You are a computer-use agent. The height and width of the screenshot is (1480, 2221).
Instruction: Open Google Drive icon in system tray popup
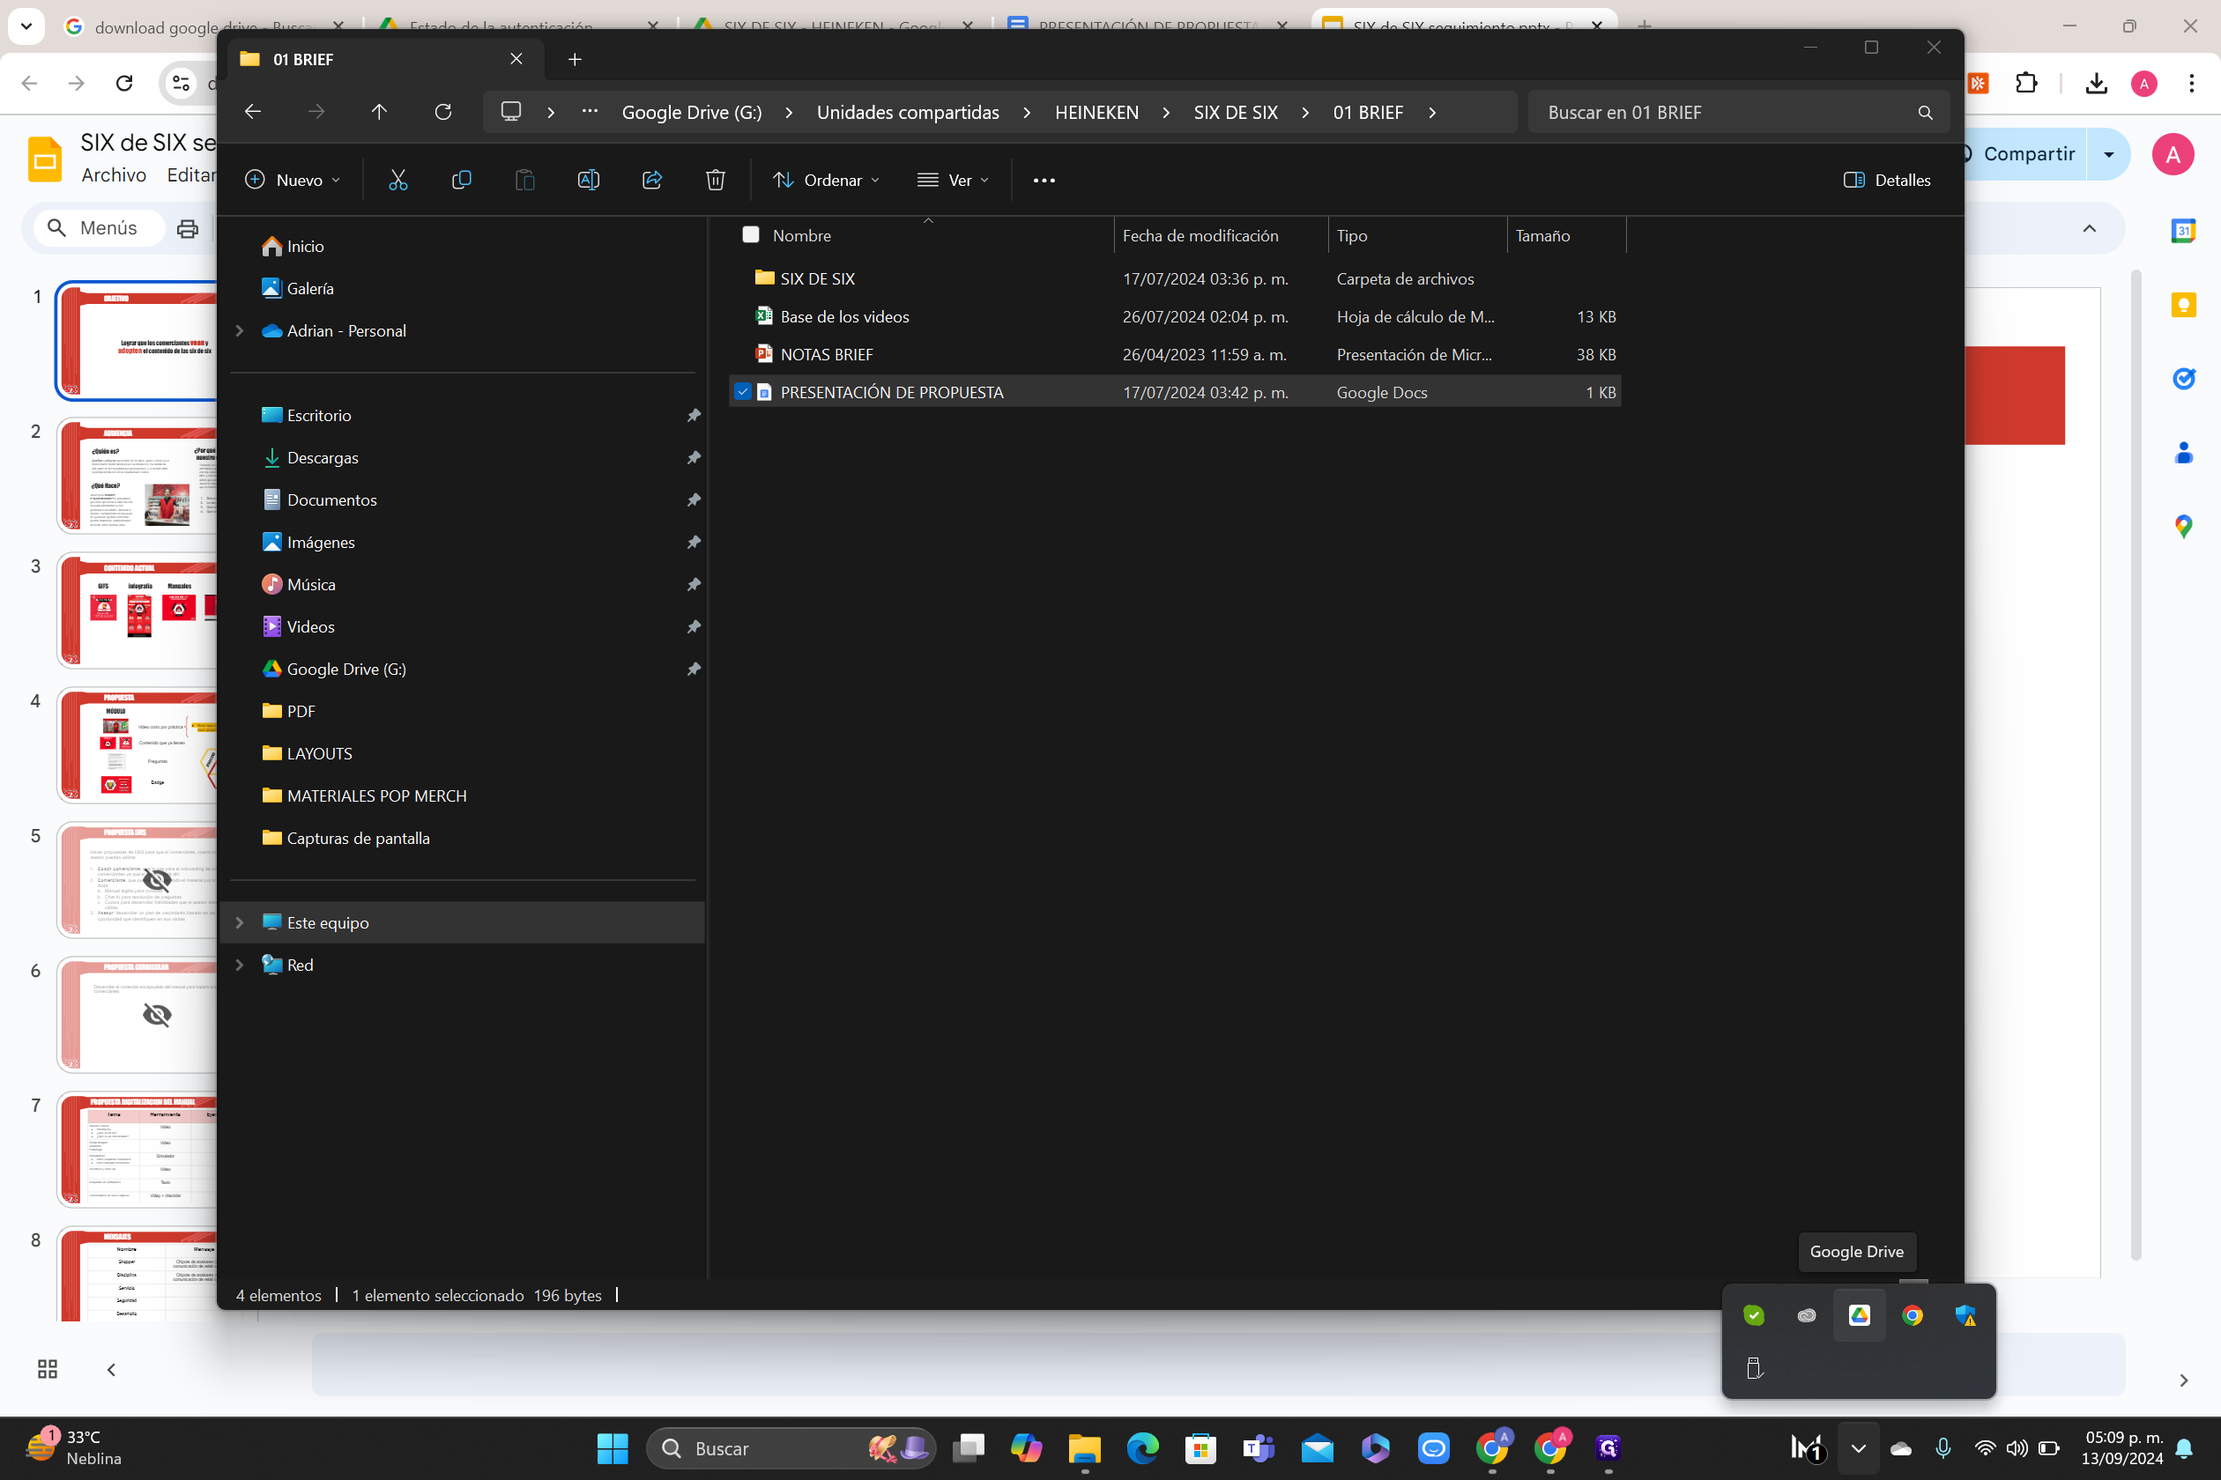click(1859, 1314)
